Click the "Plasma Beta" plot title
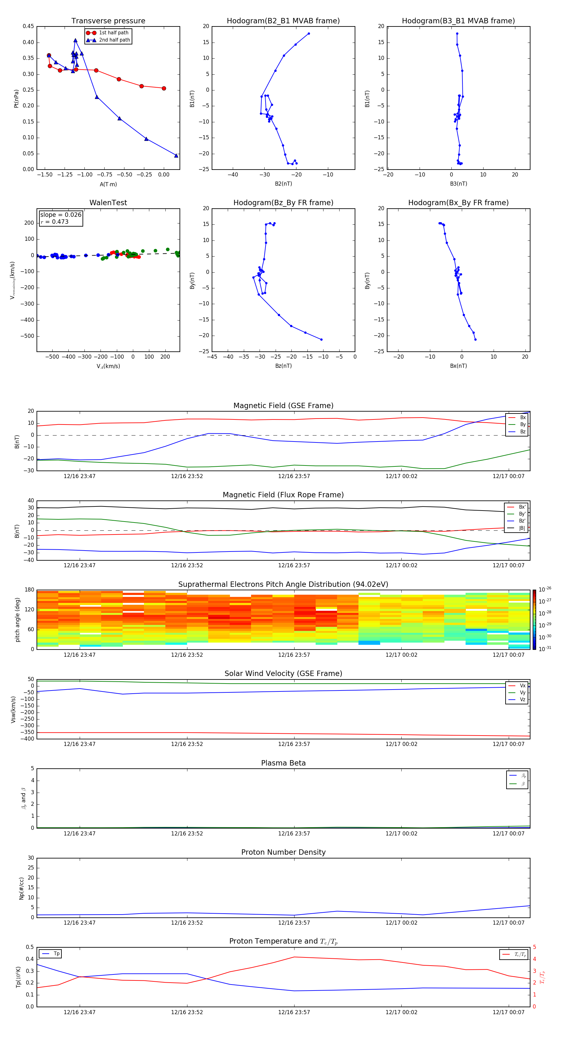Screen dimensions: 567x1040 (x=283, y=763)
